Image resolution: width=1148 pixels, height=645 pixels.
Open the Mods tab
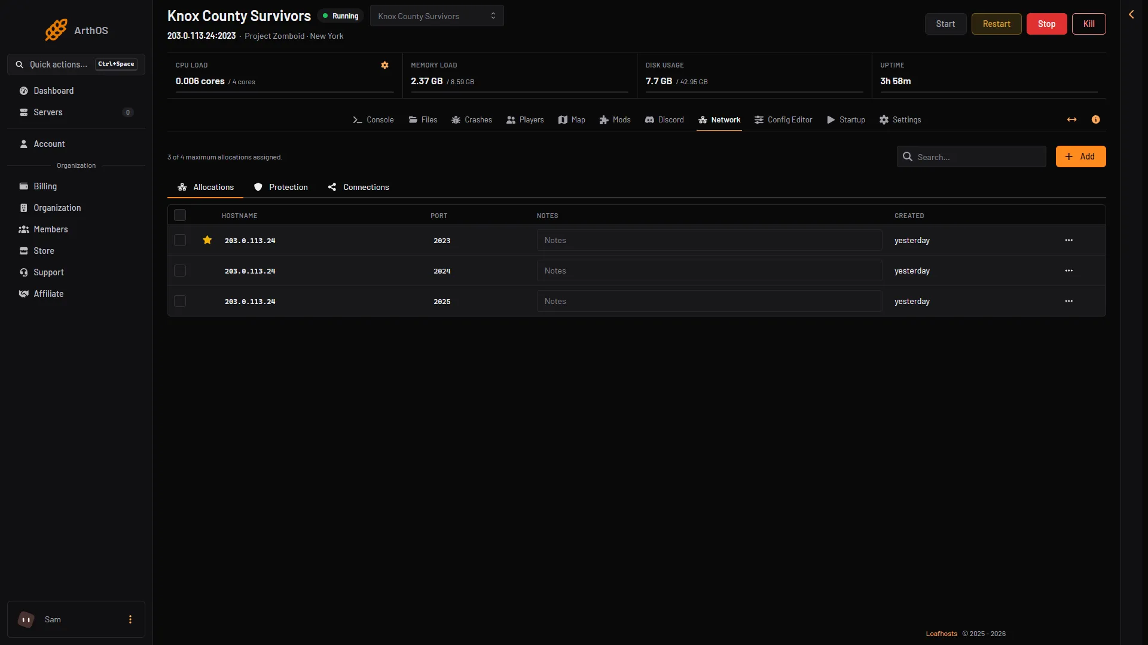pos(615,120)
